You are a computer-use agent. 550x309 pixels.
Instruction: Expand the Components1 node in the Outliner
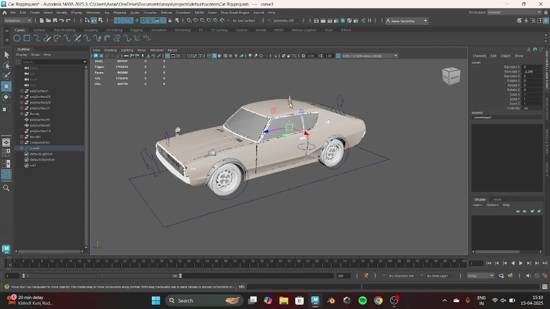pos(21,142)
